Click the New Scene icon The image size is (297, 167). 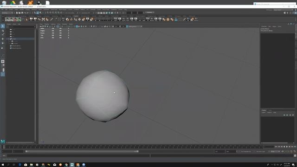point(17,13)
